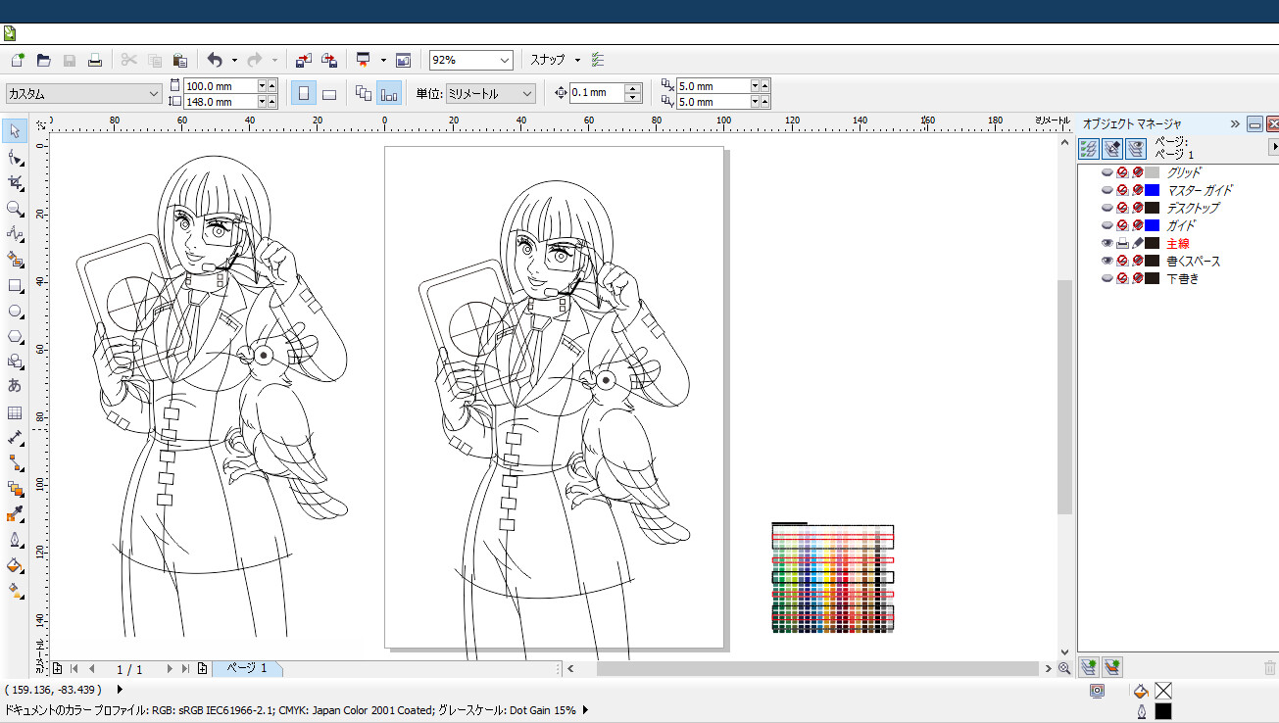The image size is (1279, 723).
Task: Click the blue マスター ガイド color swatch
Action: [1153, 190]
